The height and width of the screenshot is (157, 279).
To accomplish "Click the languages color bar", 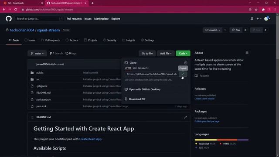I will (221, 140).
